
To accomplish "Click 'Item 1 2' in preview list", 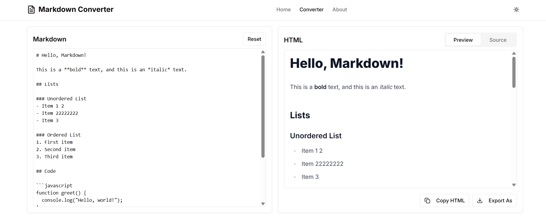I will (x=312, y=151).
